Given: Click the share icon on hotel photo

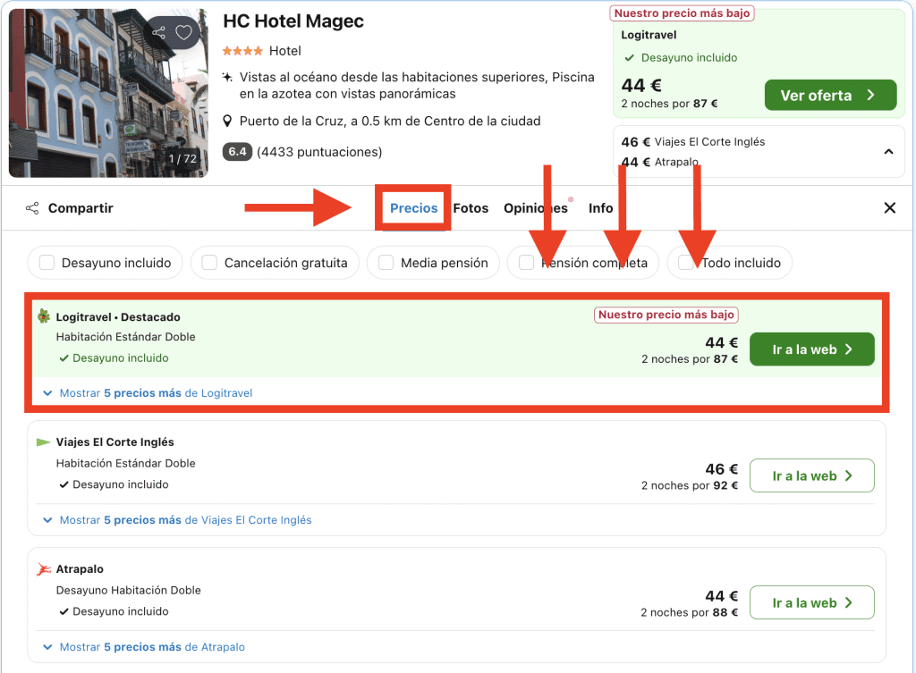Looking at the screenshot, I should [x=159, y=33].
